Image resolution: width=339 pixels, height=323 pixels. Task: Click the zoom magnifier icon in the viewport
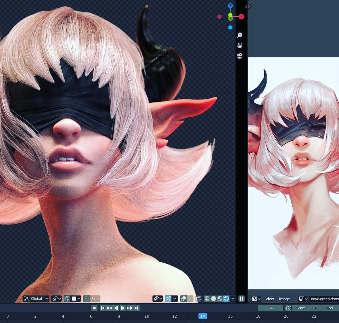(x=240, y=35)
